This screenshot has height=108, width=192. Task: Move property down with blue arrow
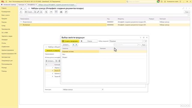click(x=76, y=45)
